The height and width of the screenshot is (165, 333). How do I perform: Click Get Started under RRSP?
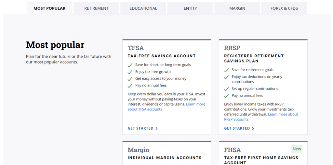(237, 128)
